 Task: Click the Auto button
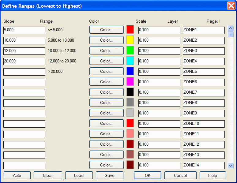coord(17,175)
